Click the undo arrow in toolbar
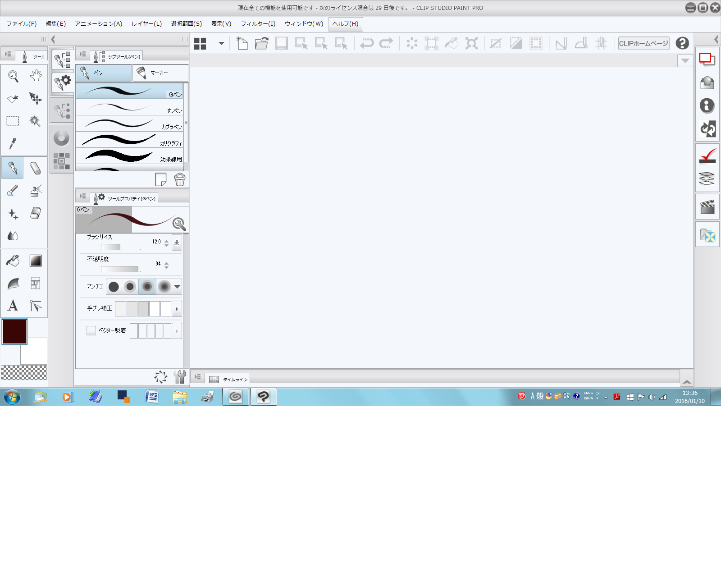This screenshot has height=577, width=721. pos(367,43)
